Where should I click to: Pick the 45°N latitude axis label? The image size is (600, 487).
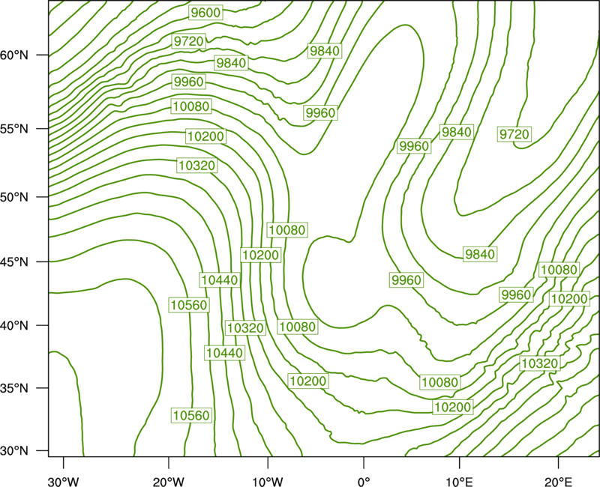(x=14, y=262)
